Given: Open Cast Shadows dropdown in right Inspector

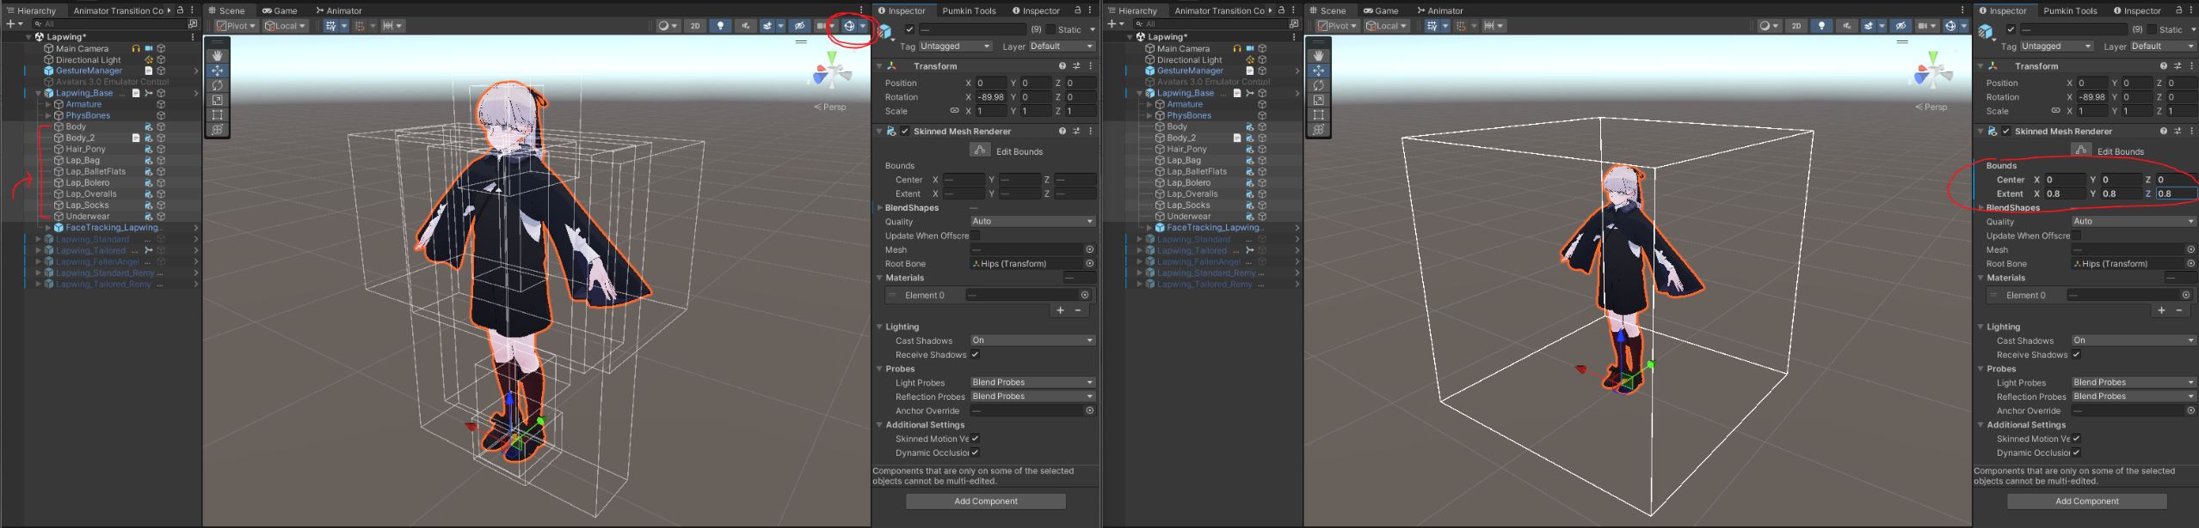Looking at the screenshot, I should (2134, 341).
